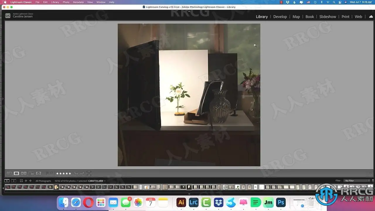Set five-star rating on photo

(x=64, y=173)
